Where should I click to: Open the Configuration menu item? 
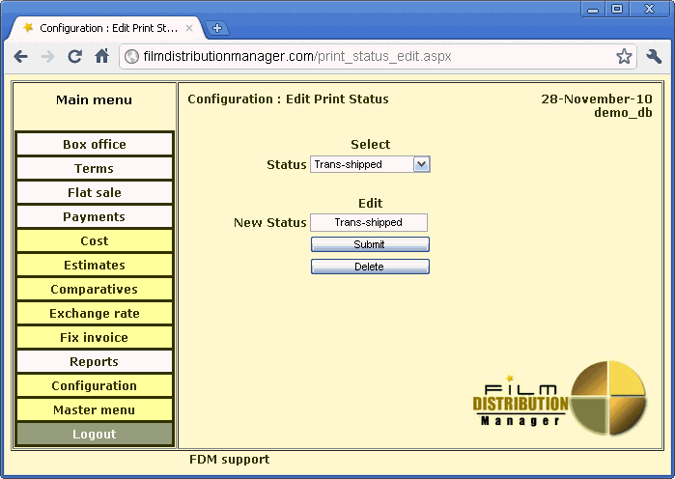click(95, 386)
